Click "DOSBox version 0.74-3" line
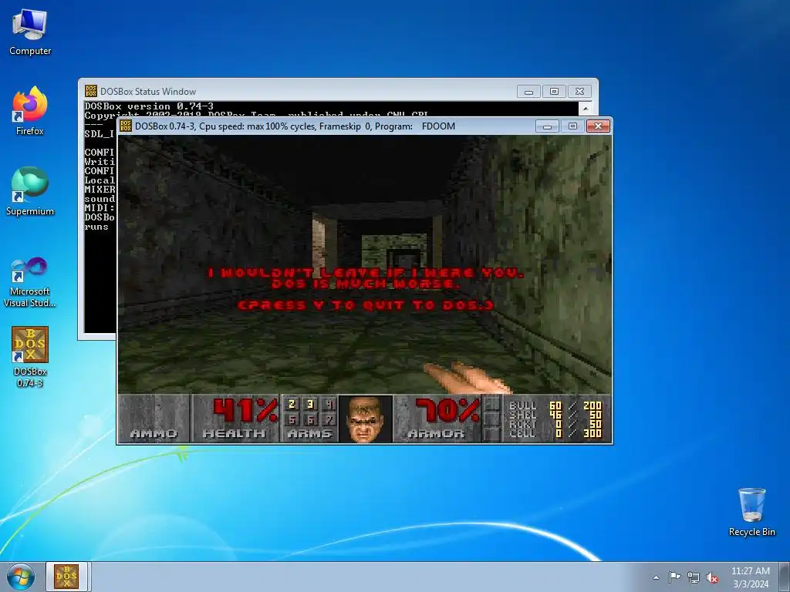Viewport: 790px width, 592px height. 149,106
